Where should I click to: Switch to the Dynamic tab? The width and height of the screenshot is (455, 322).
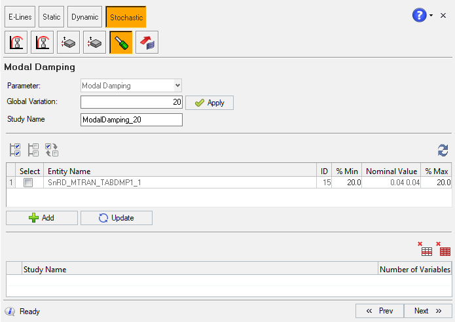[x=84, y=17]
